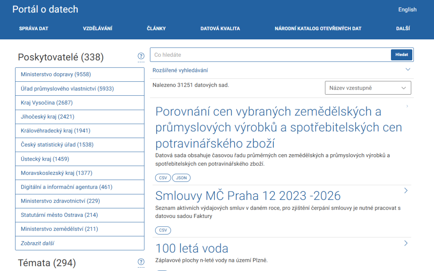
Task: Select the CSV format badge on Porovnání cen dataset
Action: point(163,178)
